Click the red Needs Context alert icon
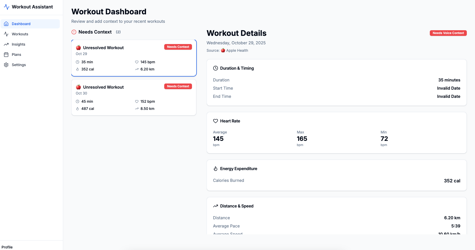475x250 pixels. pyautogui.click(x=74, y=32)
